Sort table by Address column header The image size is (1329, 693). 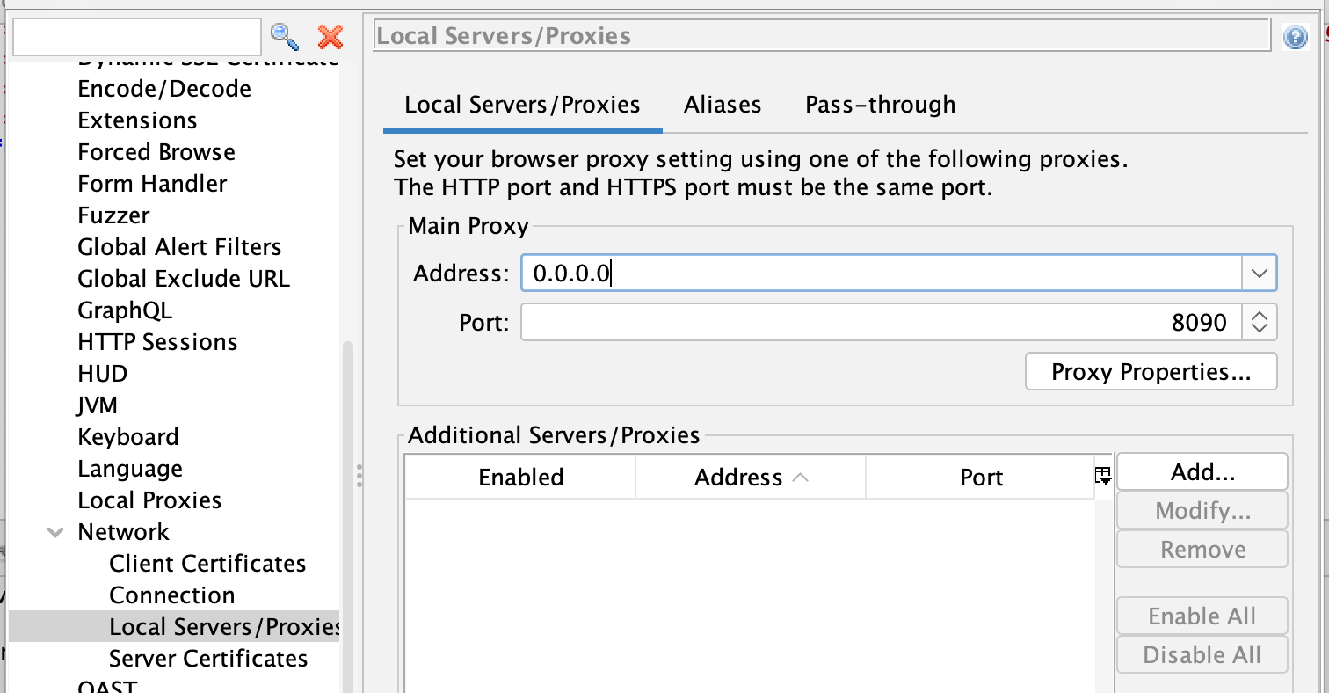[750, 478]
